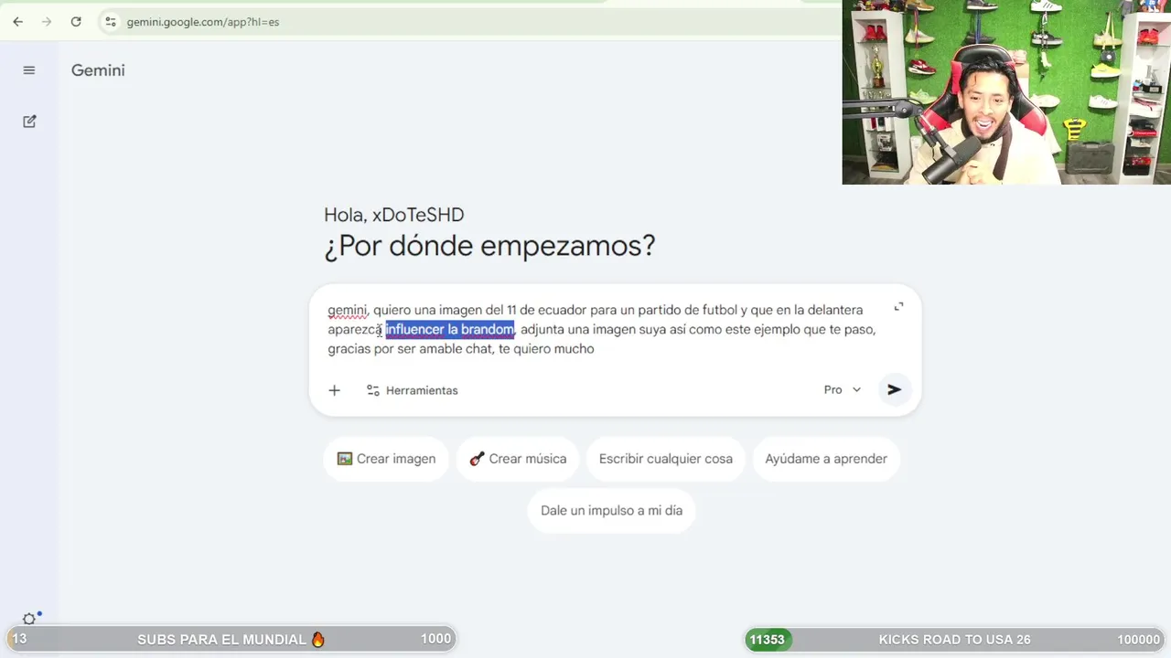
Task: Click the green 11353 kicks counter
Action: coord(768,640)
